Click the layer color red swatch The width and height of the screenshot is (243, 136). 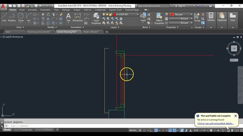click(114, 14)
